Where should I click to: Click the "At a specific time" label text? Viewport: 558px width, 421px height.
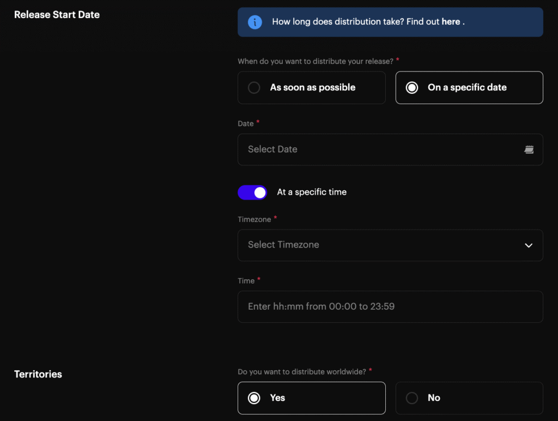click(x=312, y=193)
